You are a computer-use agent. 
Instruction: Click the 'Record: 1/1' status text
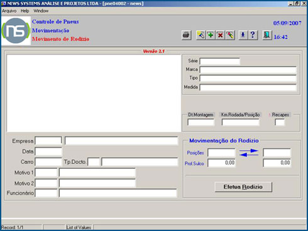tap(13, 227)
